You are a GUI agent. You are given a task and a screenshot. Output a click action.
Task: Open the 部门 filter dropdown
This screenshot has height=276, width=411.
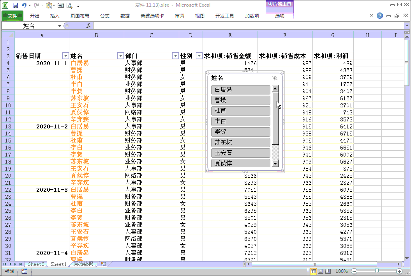[x=175, y=56]
